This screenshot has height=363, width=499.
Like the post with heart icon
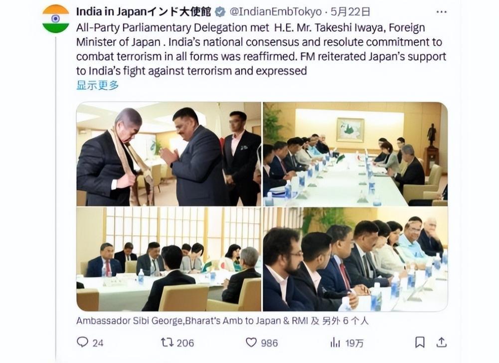click(251, 342)
